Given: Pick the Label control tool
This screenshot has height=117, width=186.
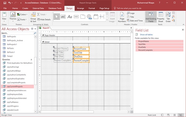Looking at the screenshot, I should 70,17.
